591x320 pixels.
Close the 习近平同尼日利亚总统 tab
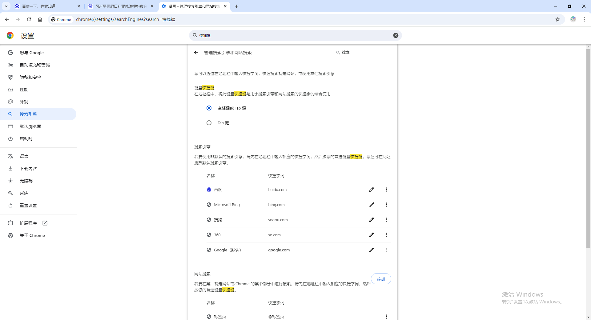pyautogui.click(x=152, y=6)
